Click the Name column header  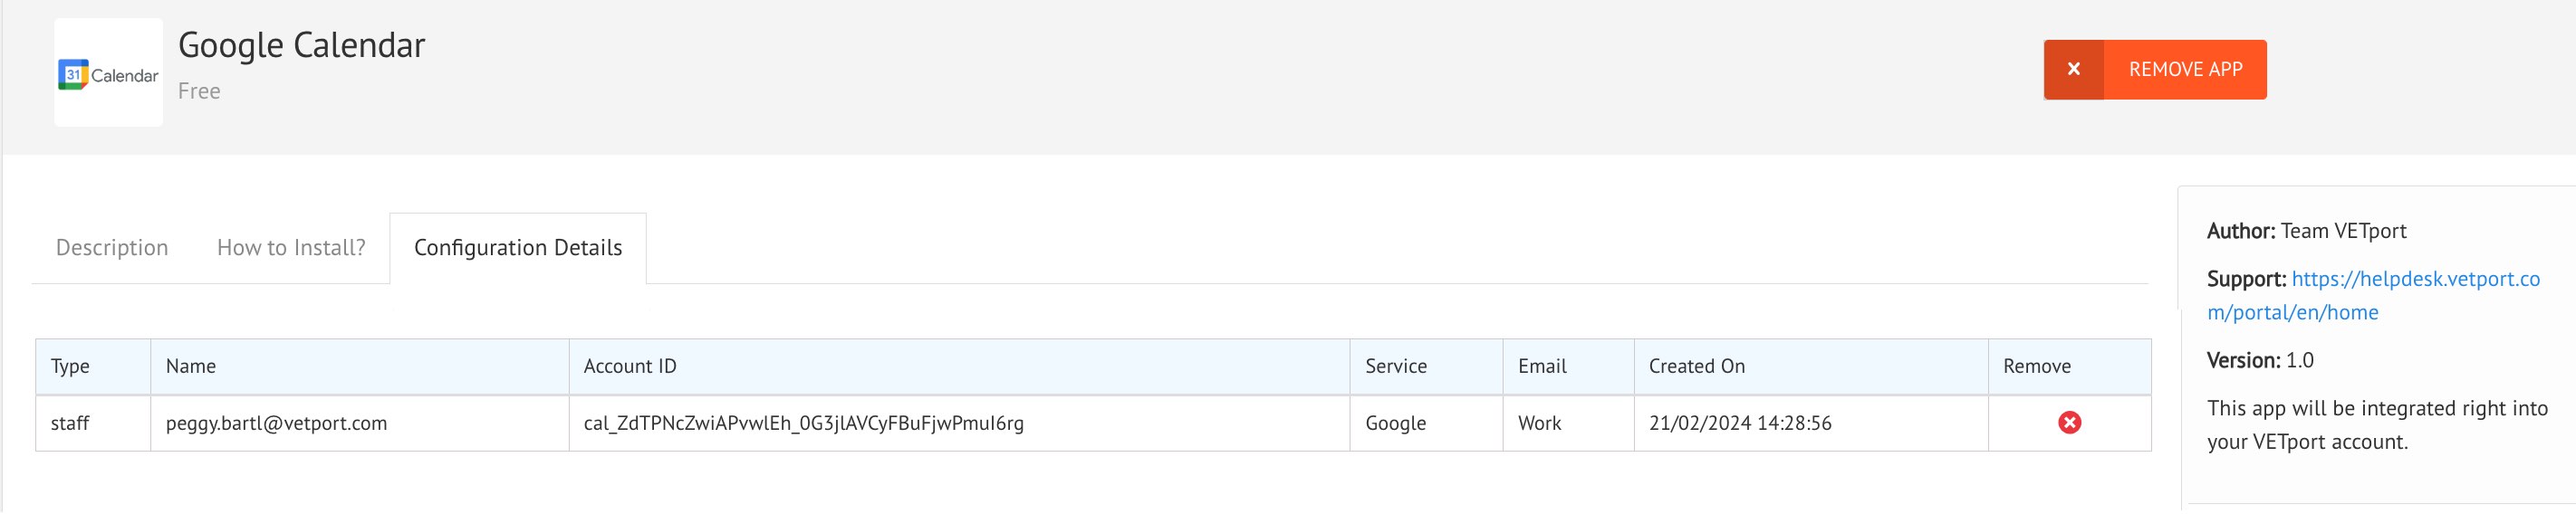pos(360,367)
